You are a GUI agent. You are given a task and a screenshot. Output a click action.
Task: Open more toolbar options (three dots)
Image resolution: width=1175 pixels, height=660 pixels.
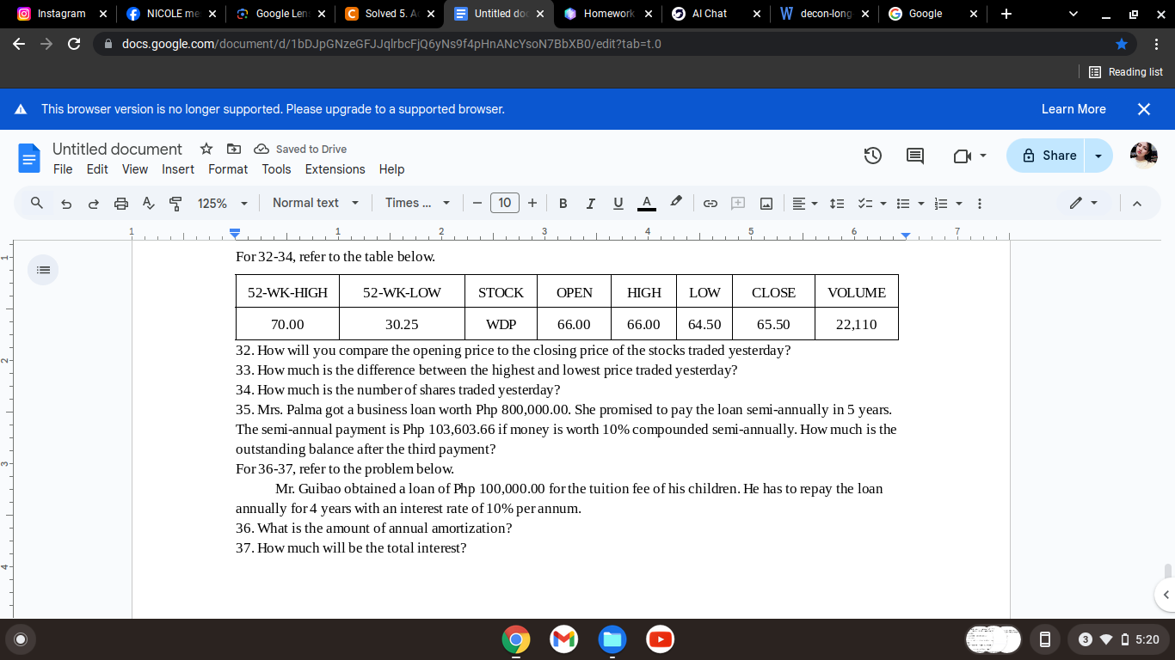[x=980, y=204]
